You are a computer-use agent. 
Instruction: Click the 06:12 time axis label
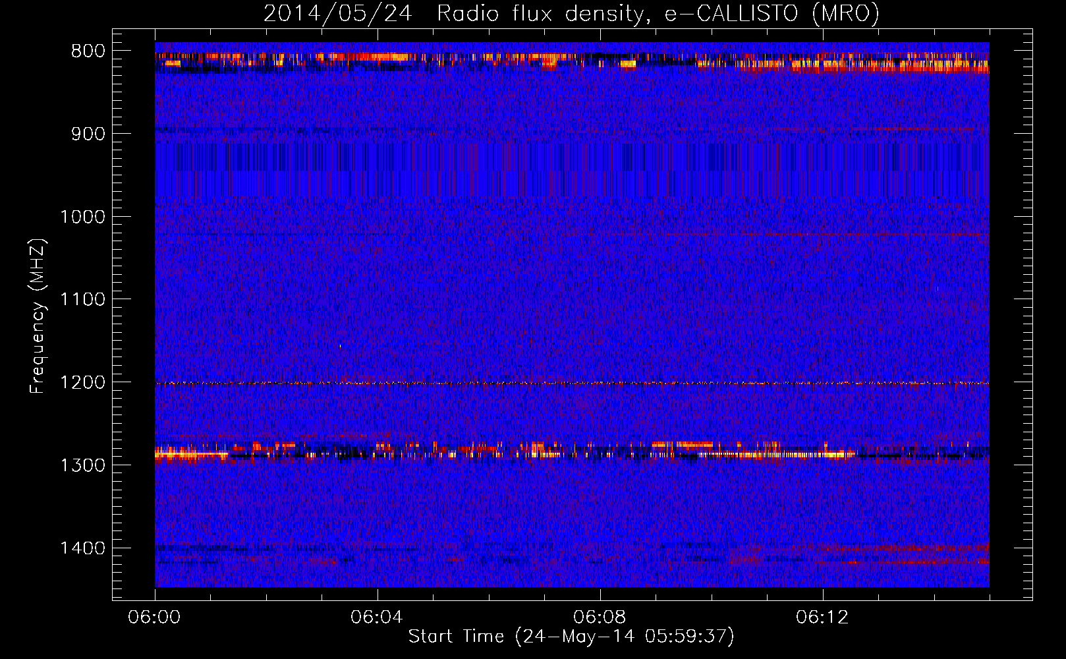[x=822, y=617]
